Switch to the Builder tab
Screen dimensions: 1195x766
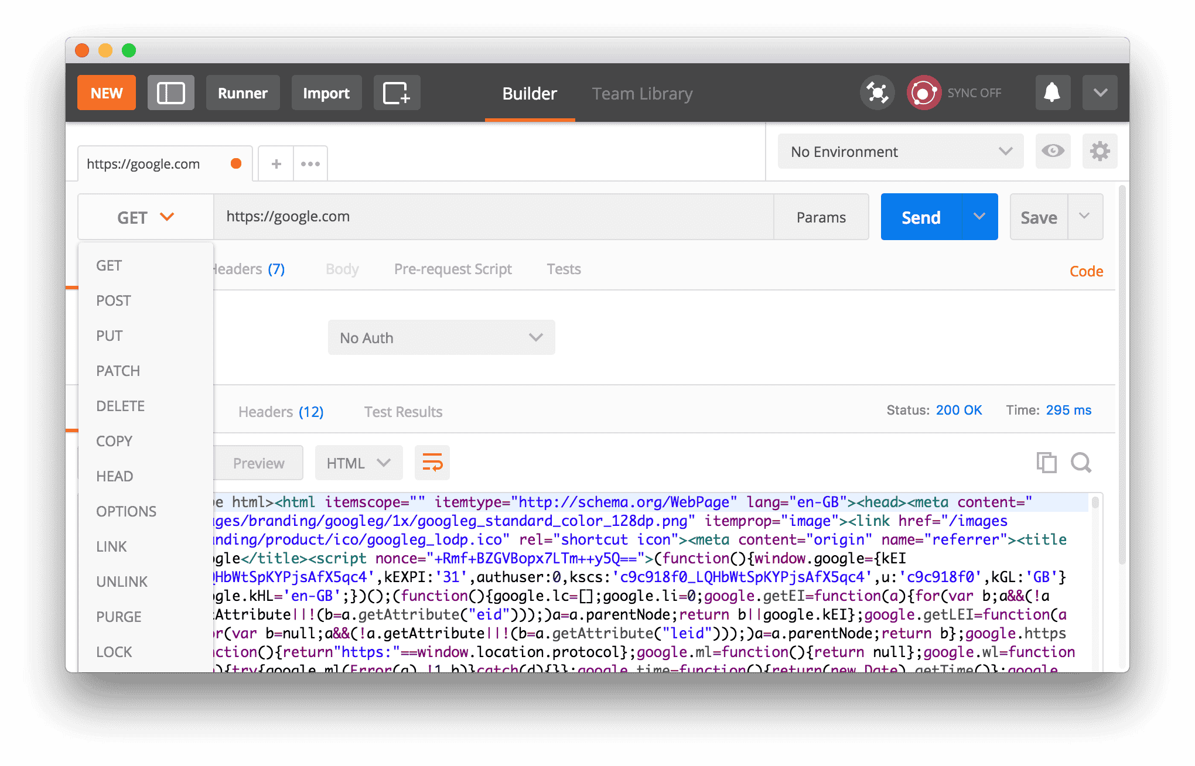530,94
